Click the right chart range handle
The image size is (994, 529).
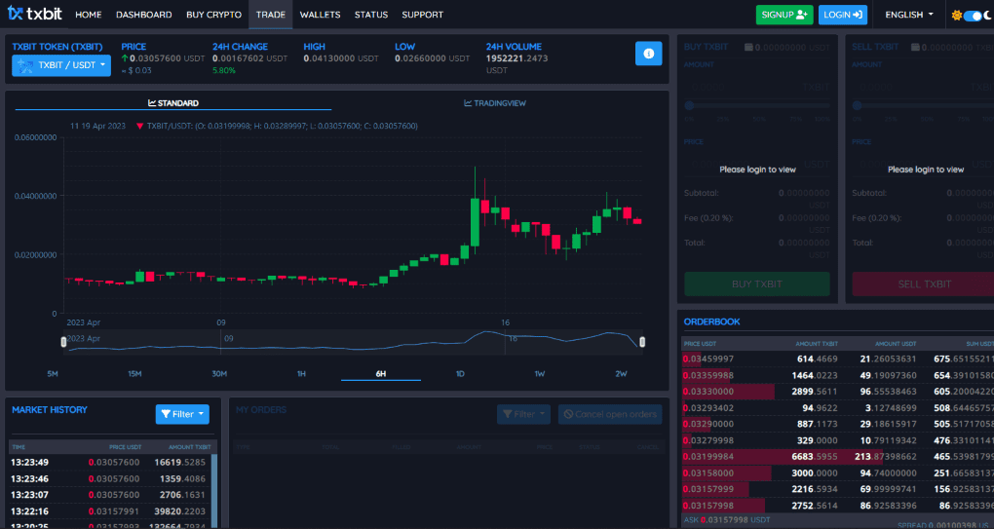pos(642,342)
